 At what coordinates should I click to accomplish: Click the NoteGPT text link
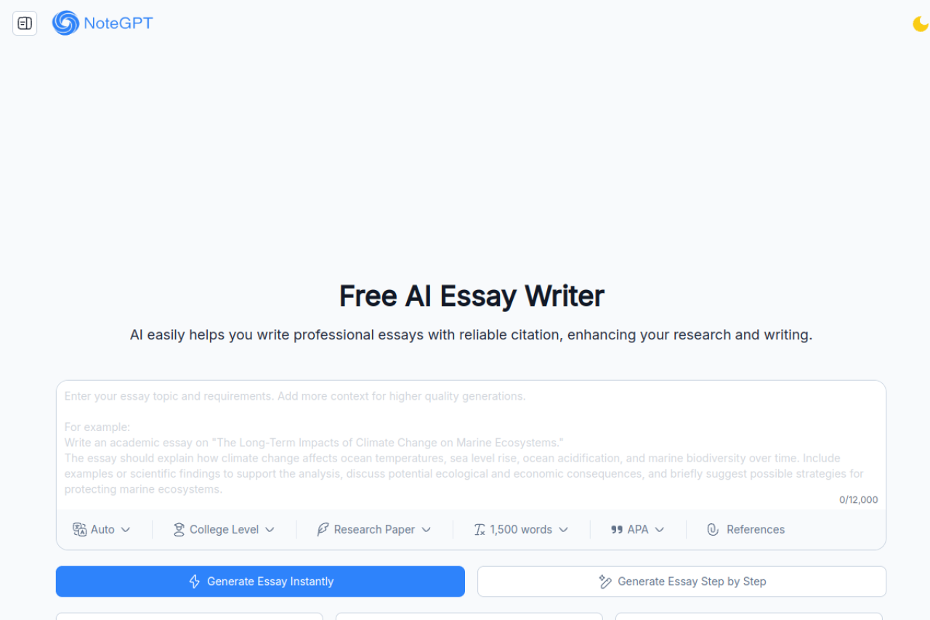tap(118, 23)
